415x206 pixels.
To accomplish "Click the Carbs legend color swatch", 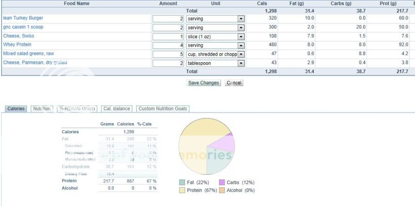I will (x=222, y=183).
